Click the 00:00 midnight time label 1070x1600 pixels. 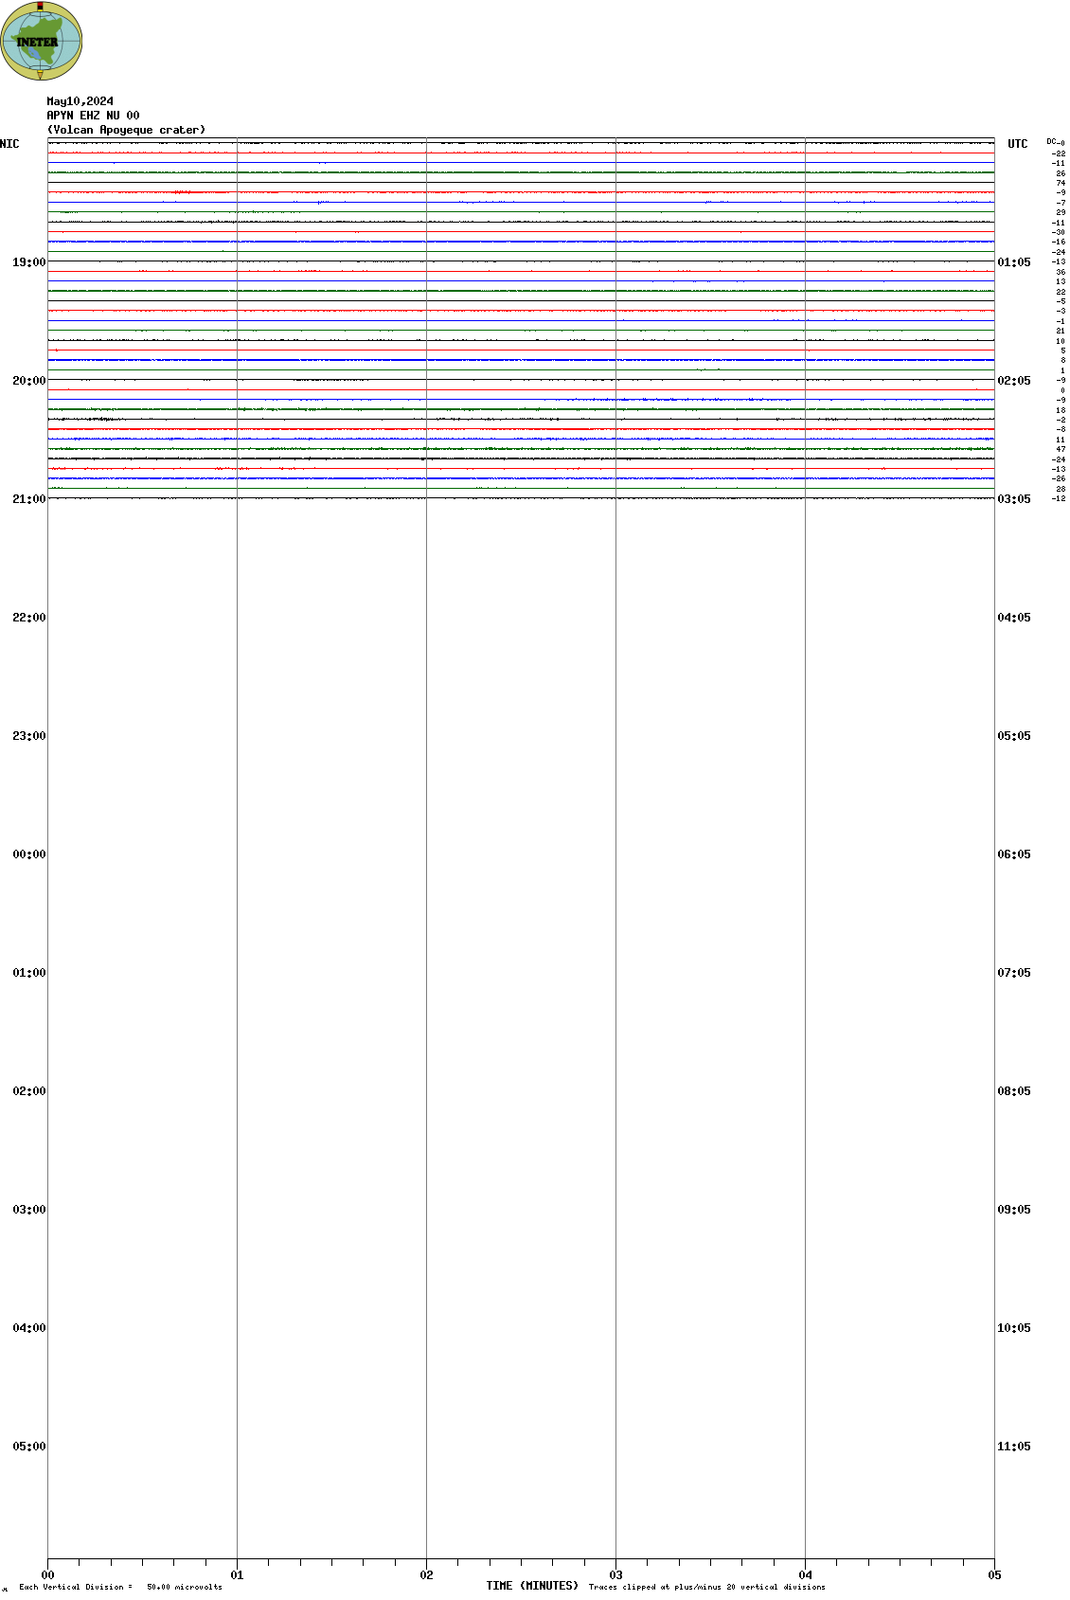click(x=29, y=854)
